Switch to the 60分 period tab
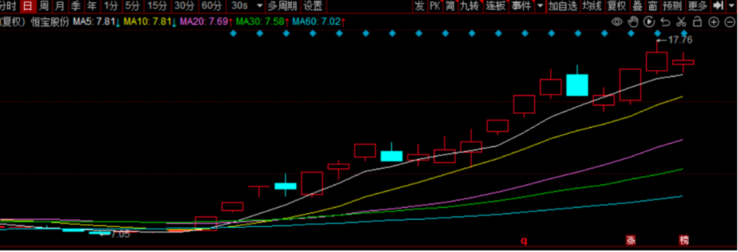The height and width of the screenshot is (252, 738). (x=210, y=6)
